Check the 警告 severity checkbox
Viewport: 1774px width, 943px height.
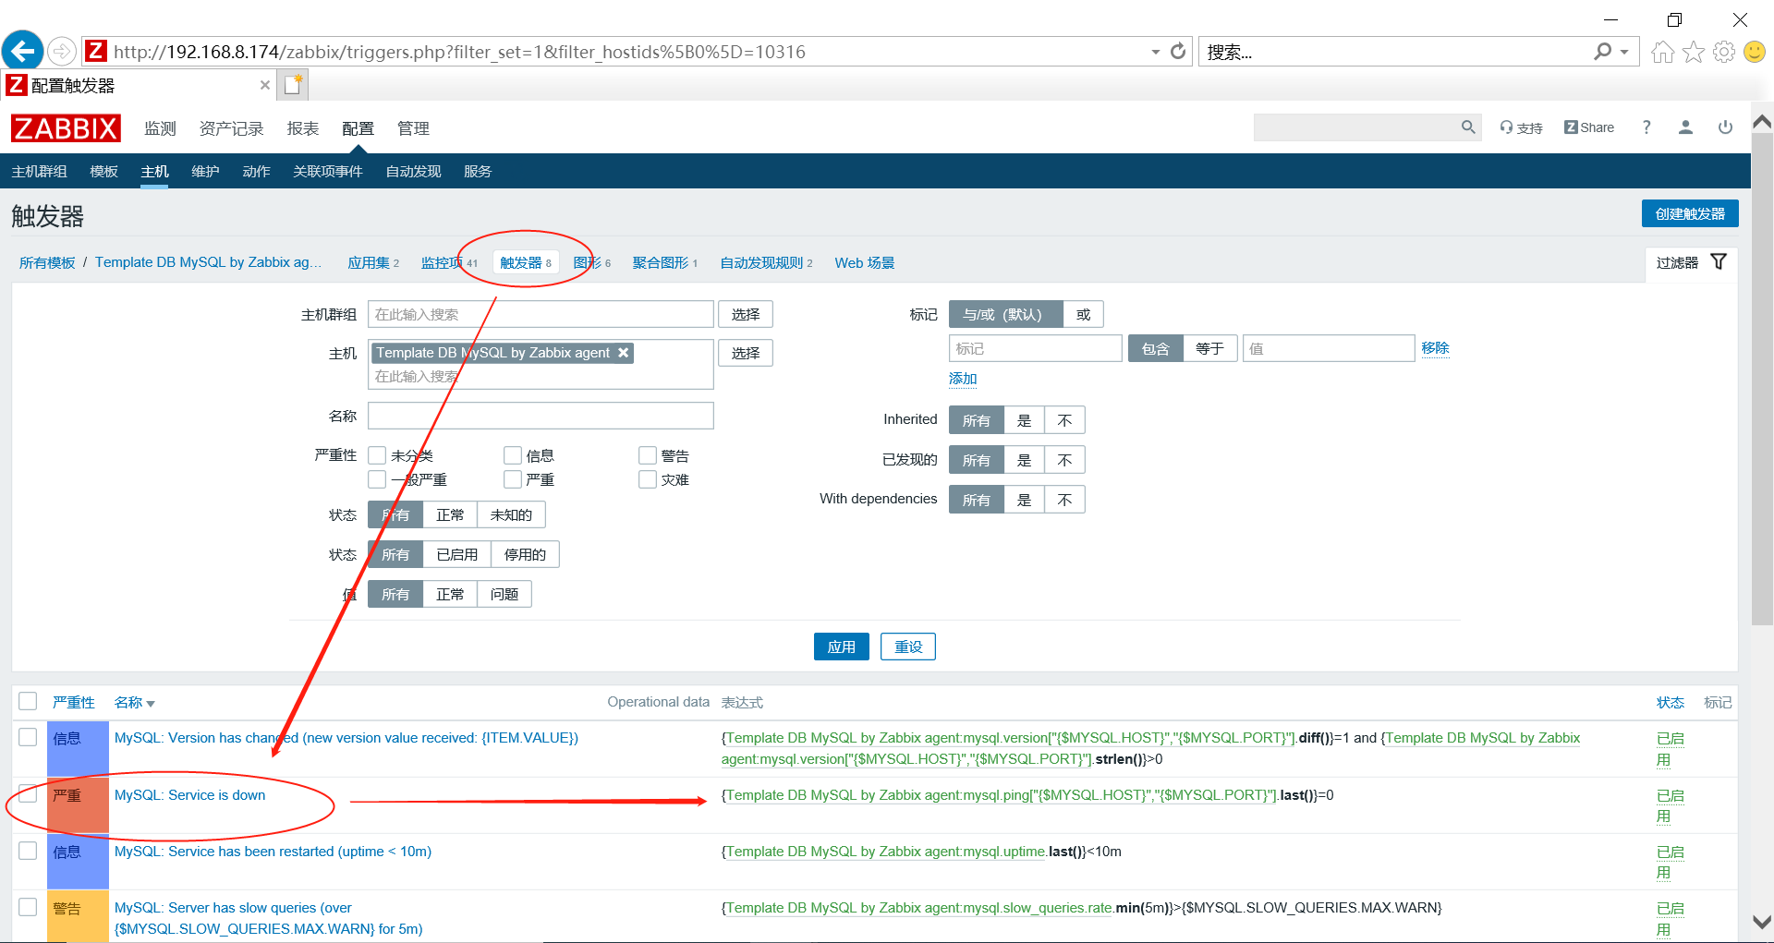[x=648, y=455]
